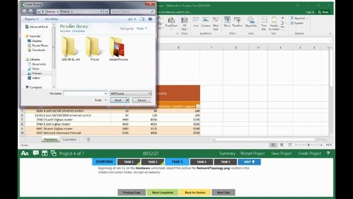Click the help icon in Insert Picture dialog
The height and width of the screenshot is (199, 353).
150,19
